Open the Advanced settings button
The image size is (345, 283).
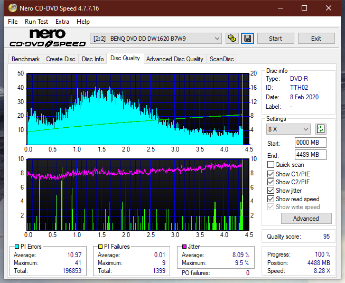(x=306, y=219)
